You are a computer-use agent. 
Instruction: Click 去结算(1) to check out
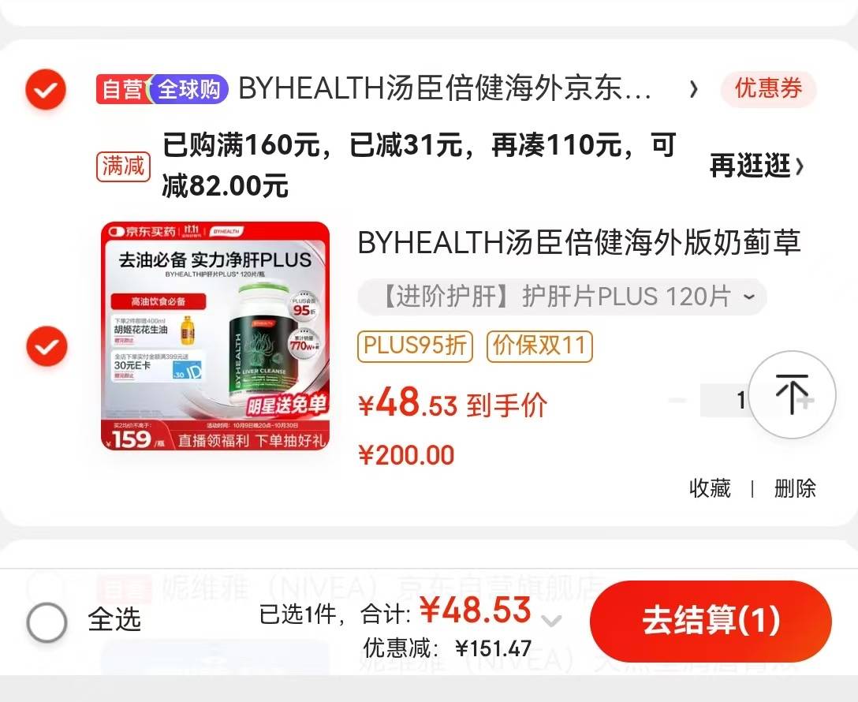pos(711,621)
